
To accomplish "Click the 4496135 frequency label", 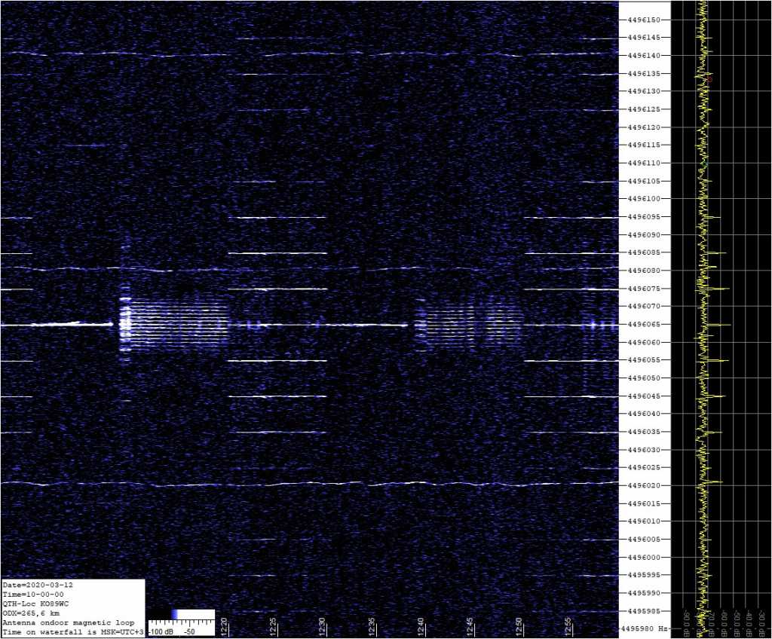I will (x=644, y=74).
